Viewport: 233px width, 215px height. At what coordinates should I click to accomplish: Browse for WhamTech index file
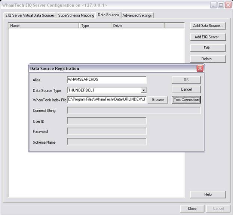tap(158, 100)
